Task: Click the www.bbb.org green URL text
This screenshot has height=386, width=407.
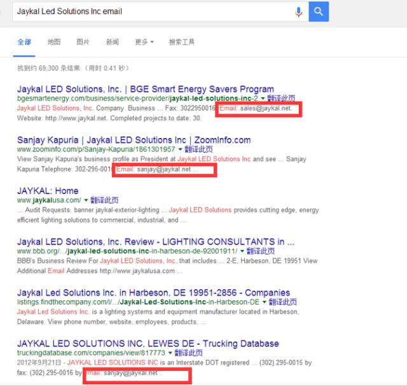Action: [127, 251]
